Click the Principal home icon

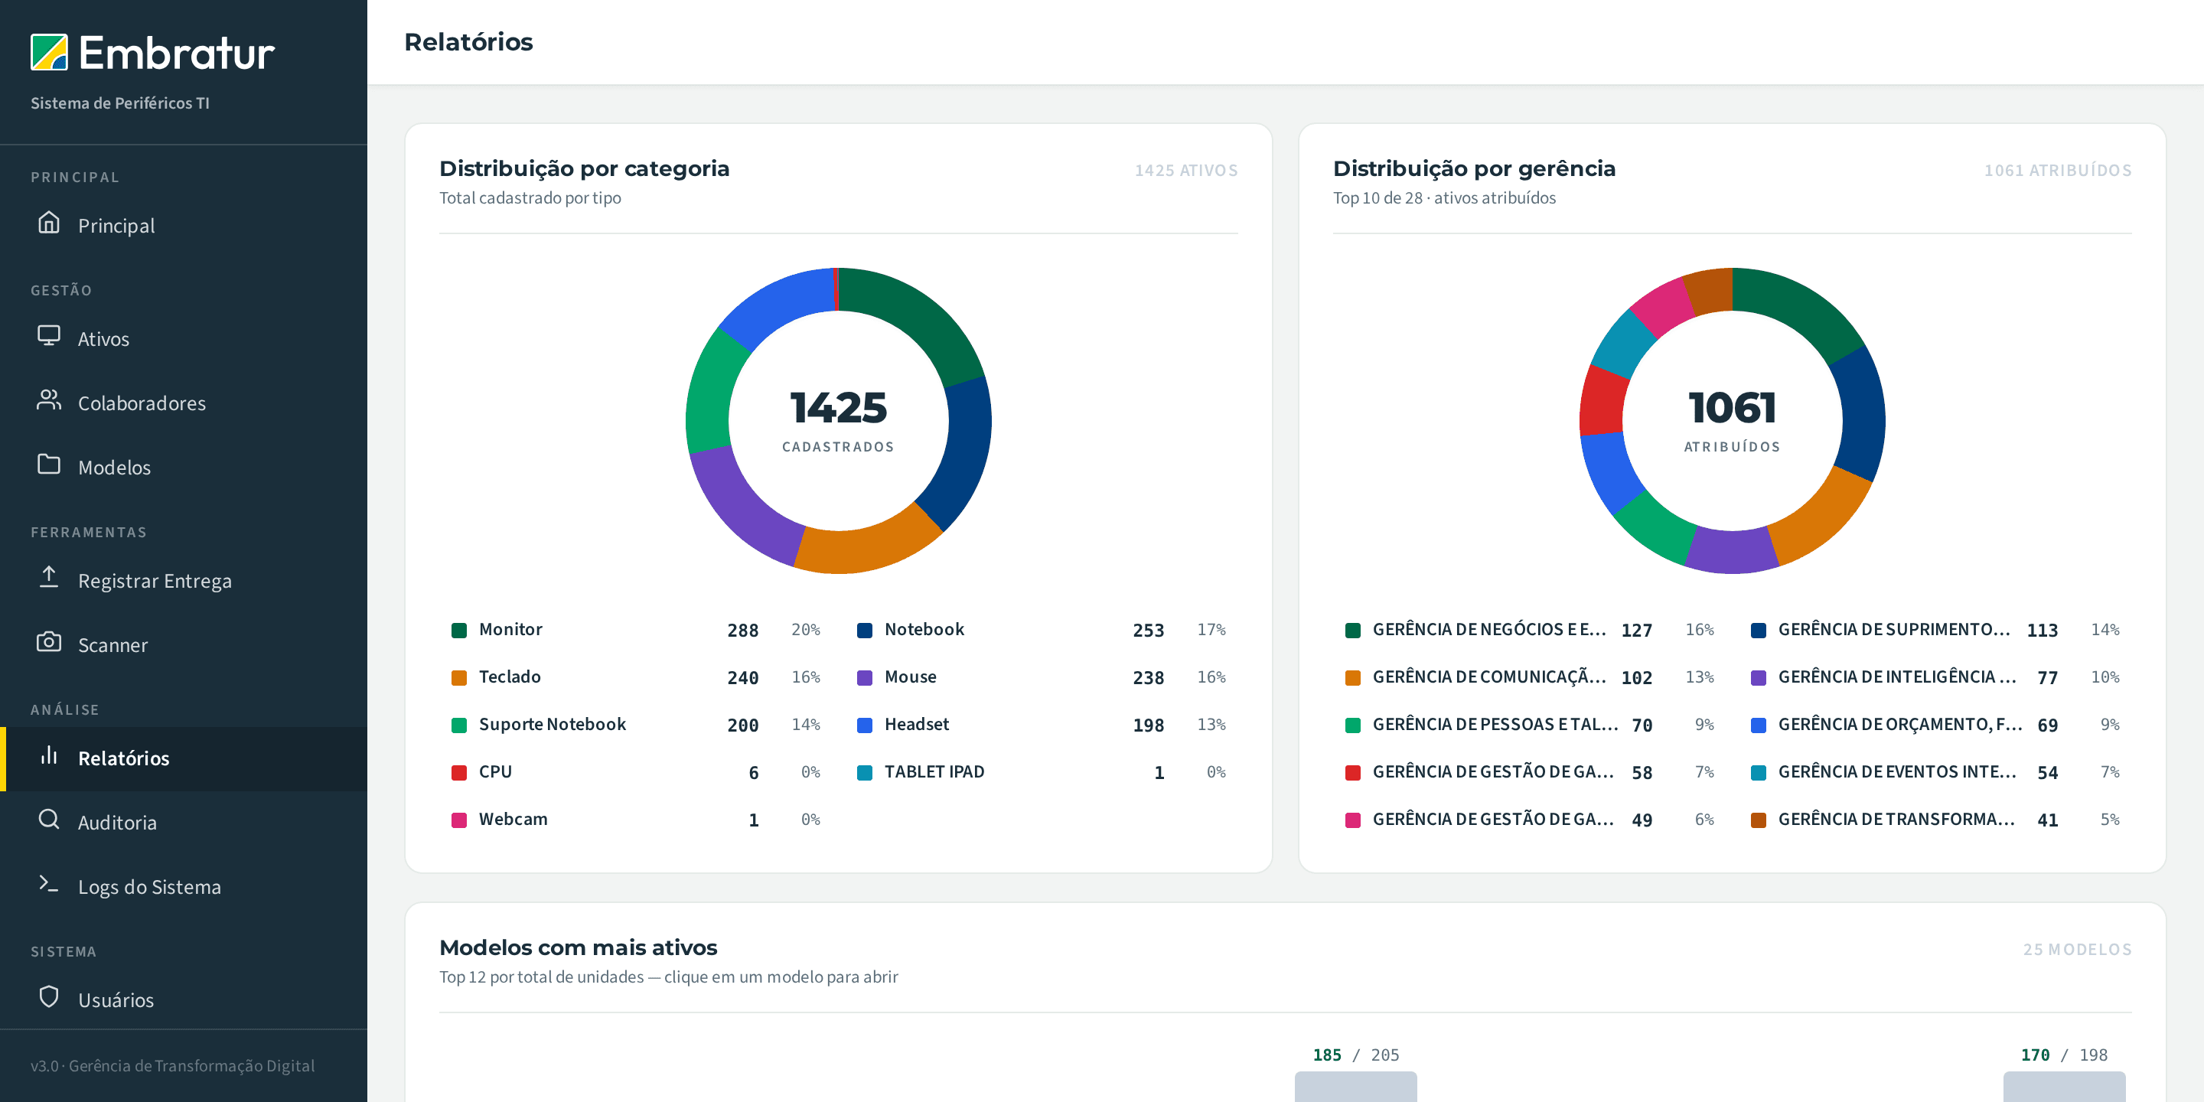click(49, 223)
